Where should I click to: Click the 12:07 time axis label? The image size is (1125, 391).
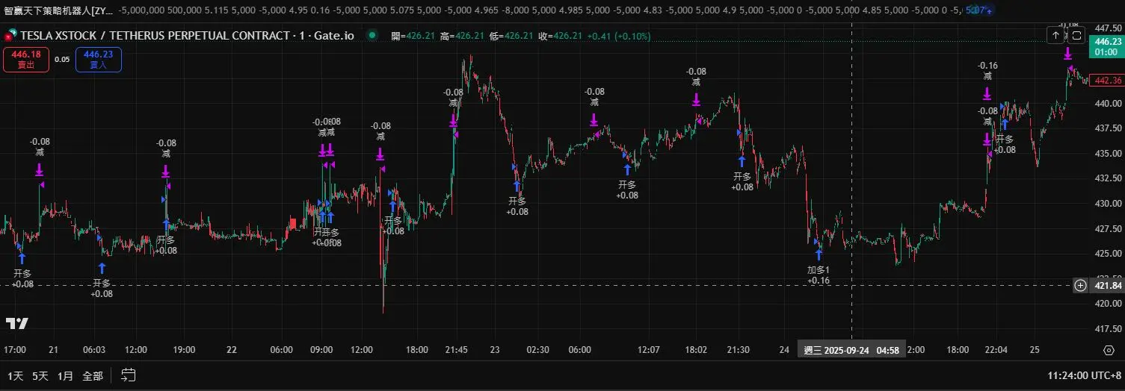tap(648, 350)
